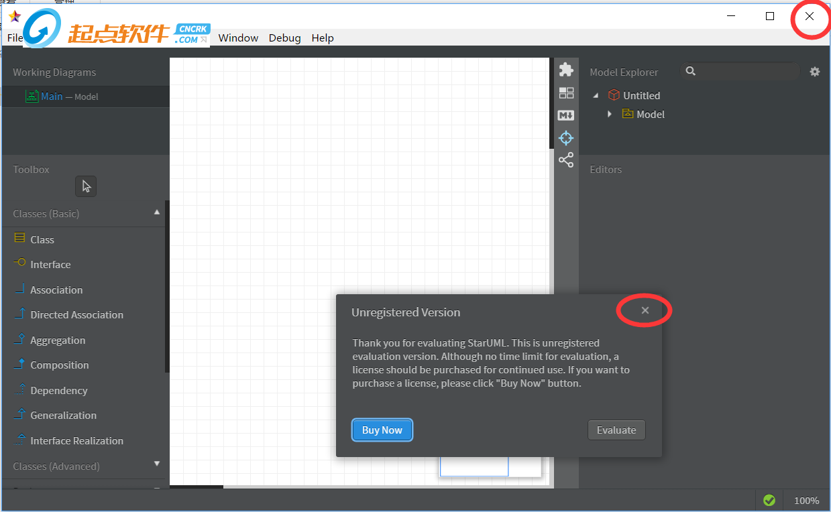Viewport: 831px width, 512px height.
Task: Collapse the Classes (Basic) section
Action: (157, 212)
